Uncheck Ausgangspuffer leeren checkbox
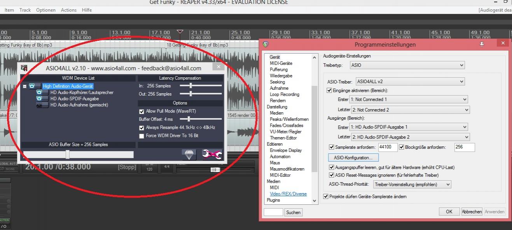The height and width of the screenshot is (230, 512). coord(332,167)
